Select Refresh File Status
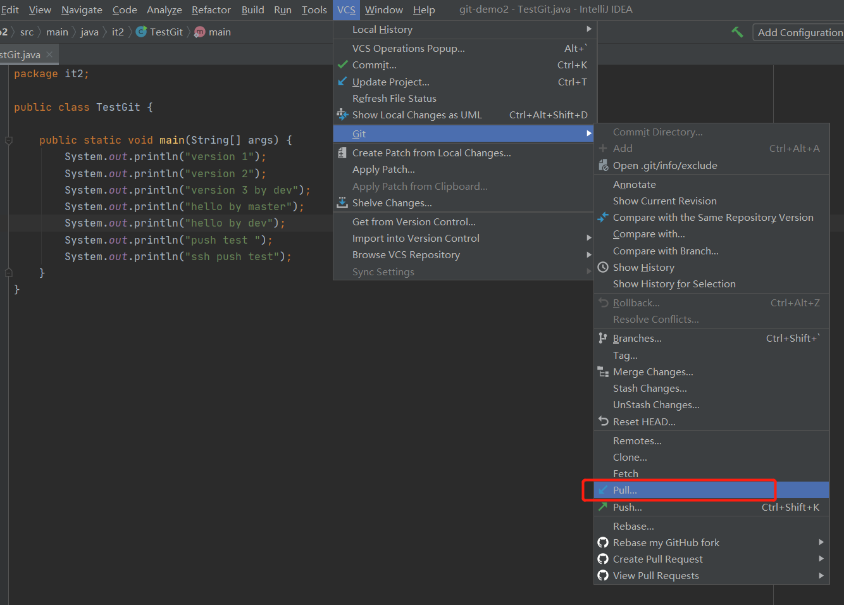 (x=464, y=98)
